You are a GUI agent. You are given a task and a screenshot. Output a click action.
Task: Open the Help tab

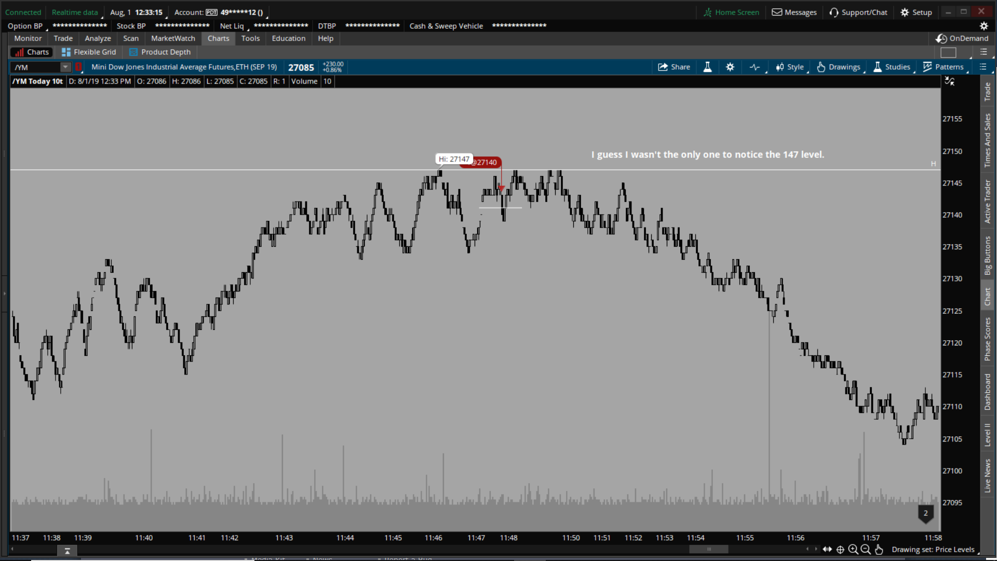click(x=326, y=38)
